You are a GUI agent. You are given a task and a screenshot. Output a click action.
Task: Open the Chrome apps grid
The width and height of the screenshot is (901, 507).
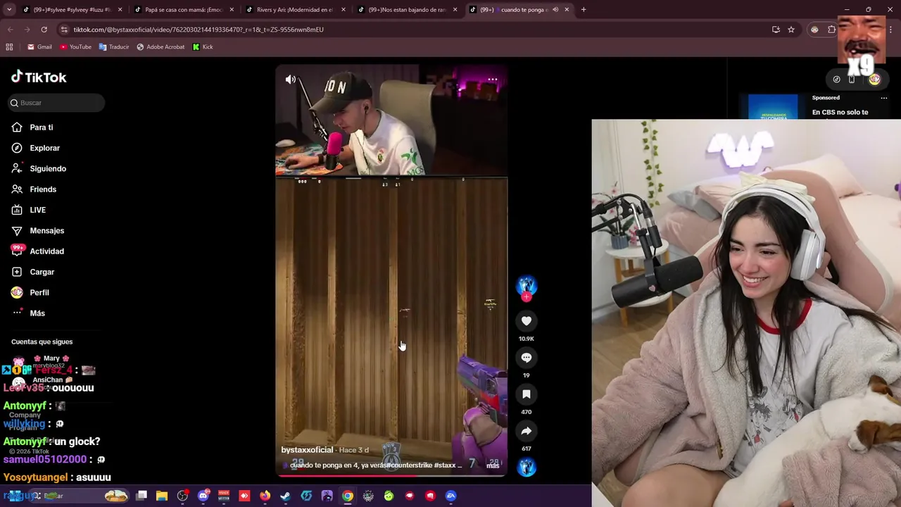9,47
